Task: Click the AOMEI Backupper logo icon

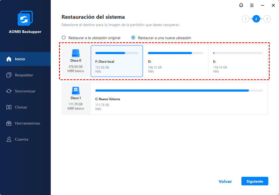Action: click(25, 18)
